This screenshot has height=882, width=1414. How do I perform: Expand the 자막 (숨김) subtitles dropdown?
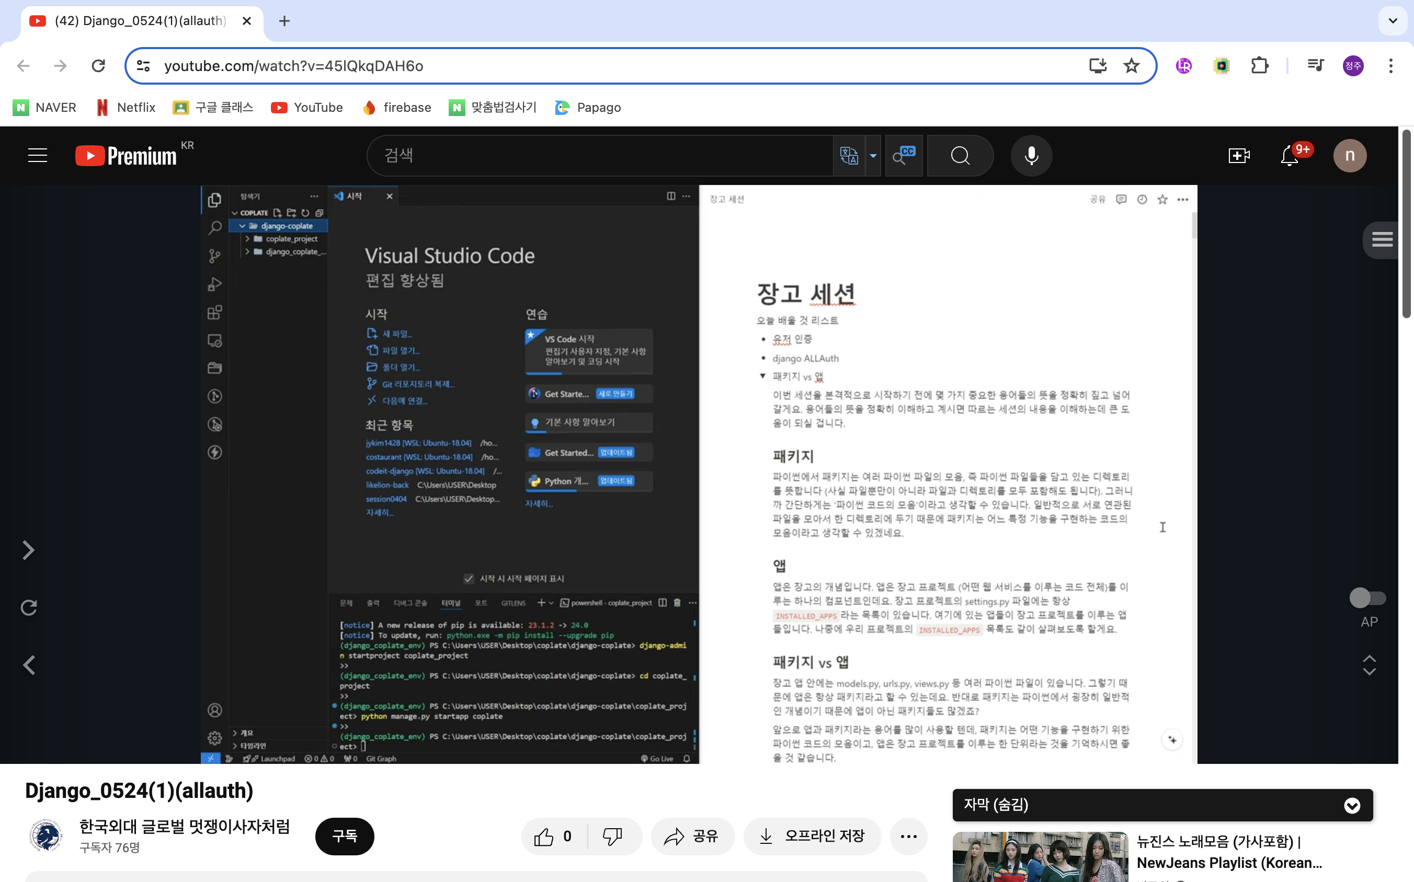(x=1352, y=805)
